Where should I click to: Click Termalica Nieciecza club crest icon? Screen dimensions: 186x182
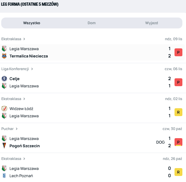4,56
